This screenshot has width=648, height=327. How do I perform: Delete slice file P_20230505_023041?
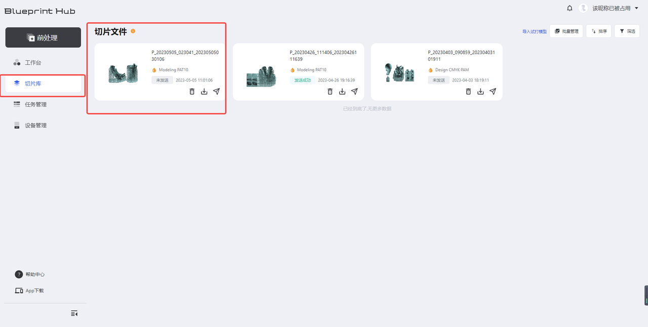[x=192, y=92]
